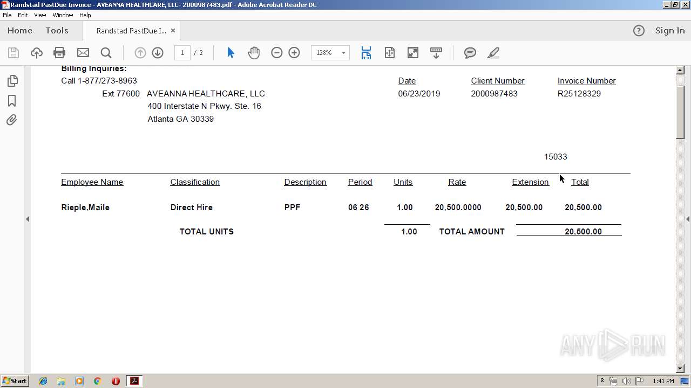Click the volume speaker tray icon
The height and width of the screenshot is (388, 691).
click(x=627, y=381)
